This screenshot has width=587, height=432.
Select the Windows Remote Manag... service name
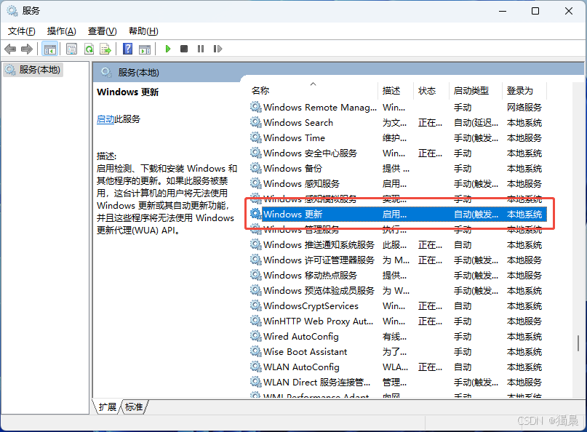(x=320, y=108)
